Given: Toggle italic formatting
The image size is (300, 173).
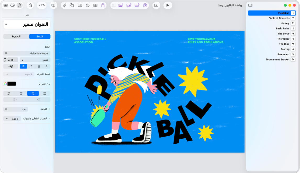Looking at the screenshot, I should pos(31,66).
